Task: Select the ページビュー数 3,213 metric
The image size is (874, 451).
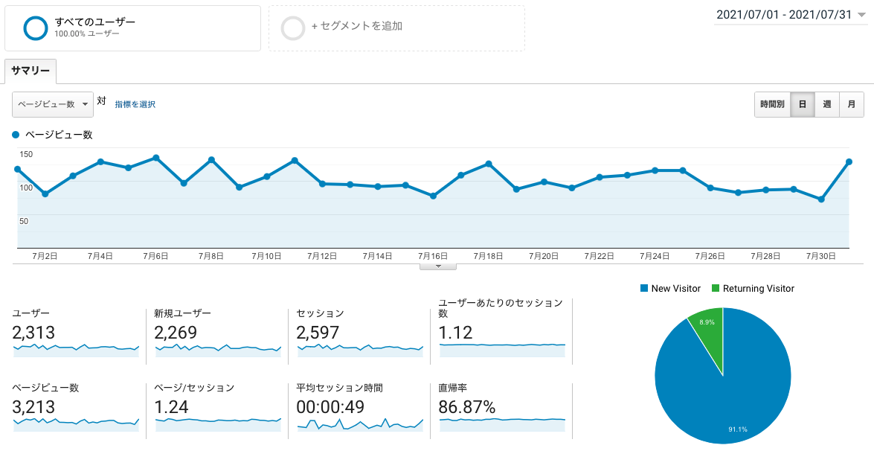Action: click(76, 408)
